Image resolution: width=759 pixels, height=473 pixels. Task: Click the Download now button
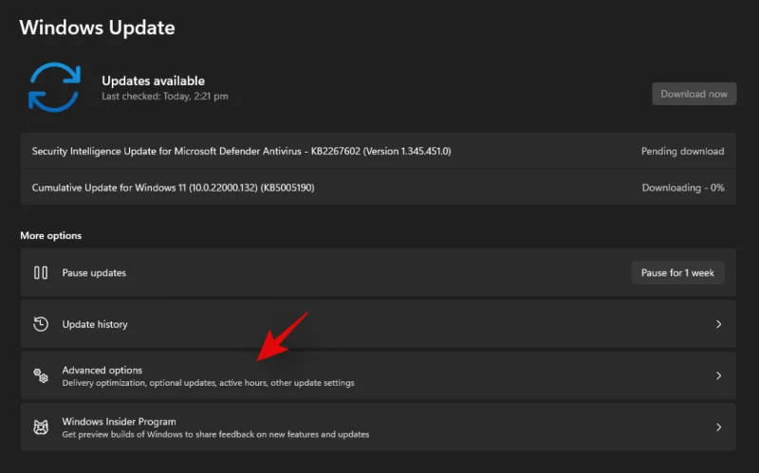click(694, 94)
